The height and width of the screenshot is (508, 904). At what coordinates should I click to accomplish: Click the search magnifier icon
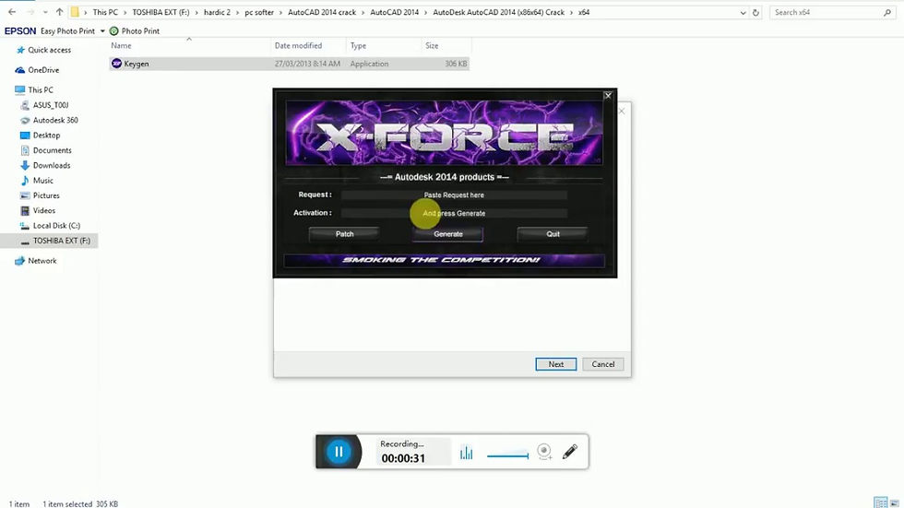coord(887,12)
